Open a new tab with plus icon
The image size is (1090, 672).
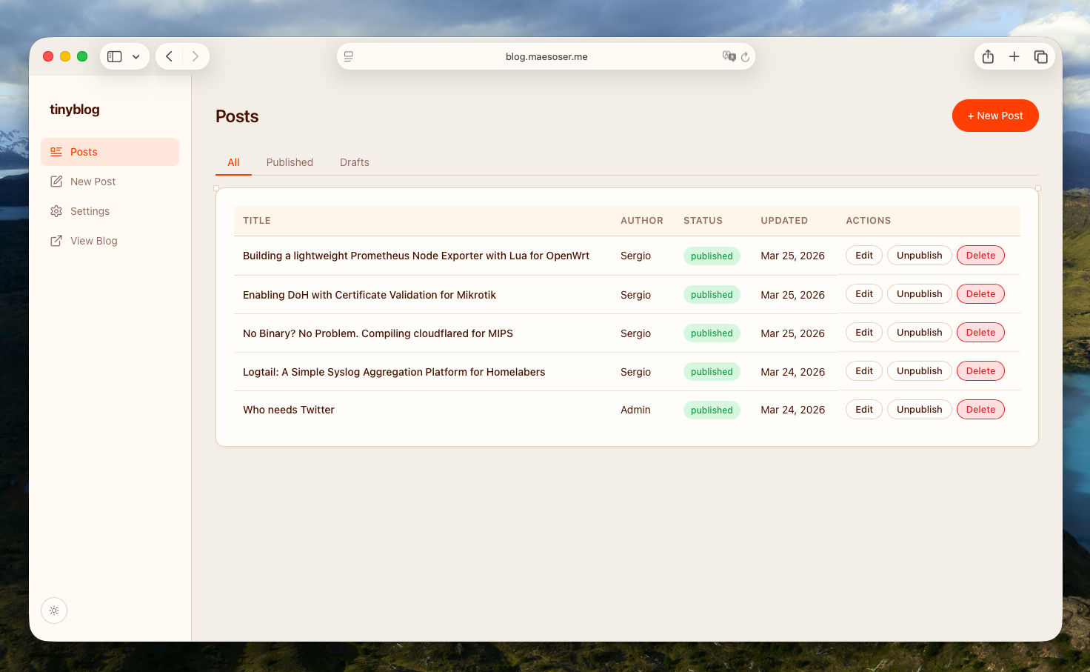tap(1014, 56)
